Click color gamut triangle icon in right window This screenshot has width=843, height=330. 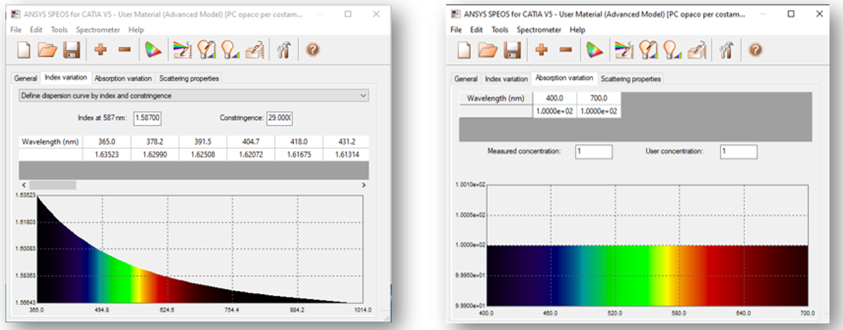(x=595, y=50)
